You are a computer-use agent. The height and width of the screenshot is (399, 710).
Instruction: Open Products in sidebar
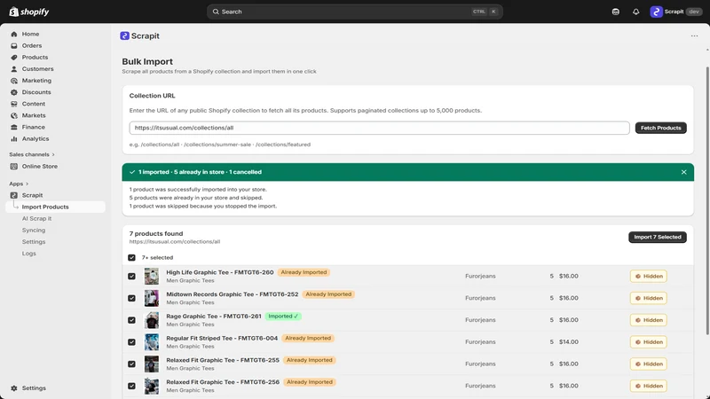click(x=35, y=58)
